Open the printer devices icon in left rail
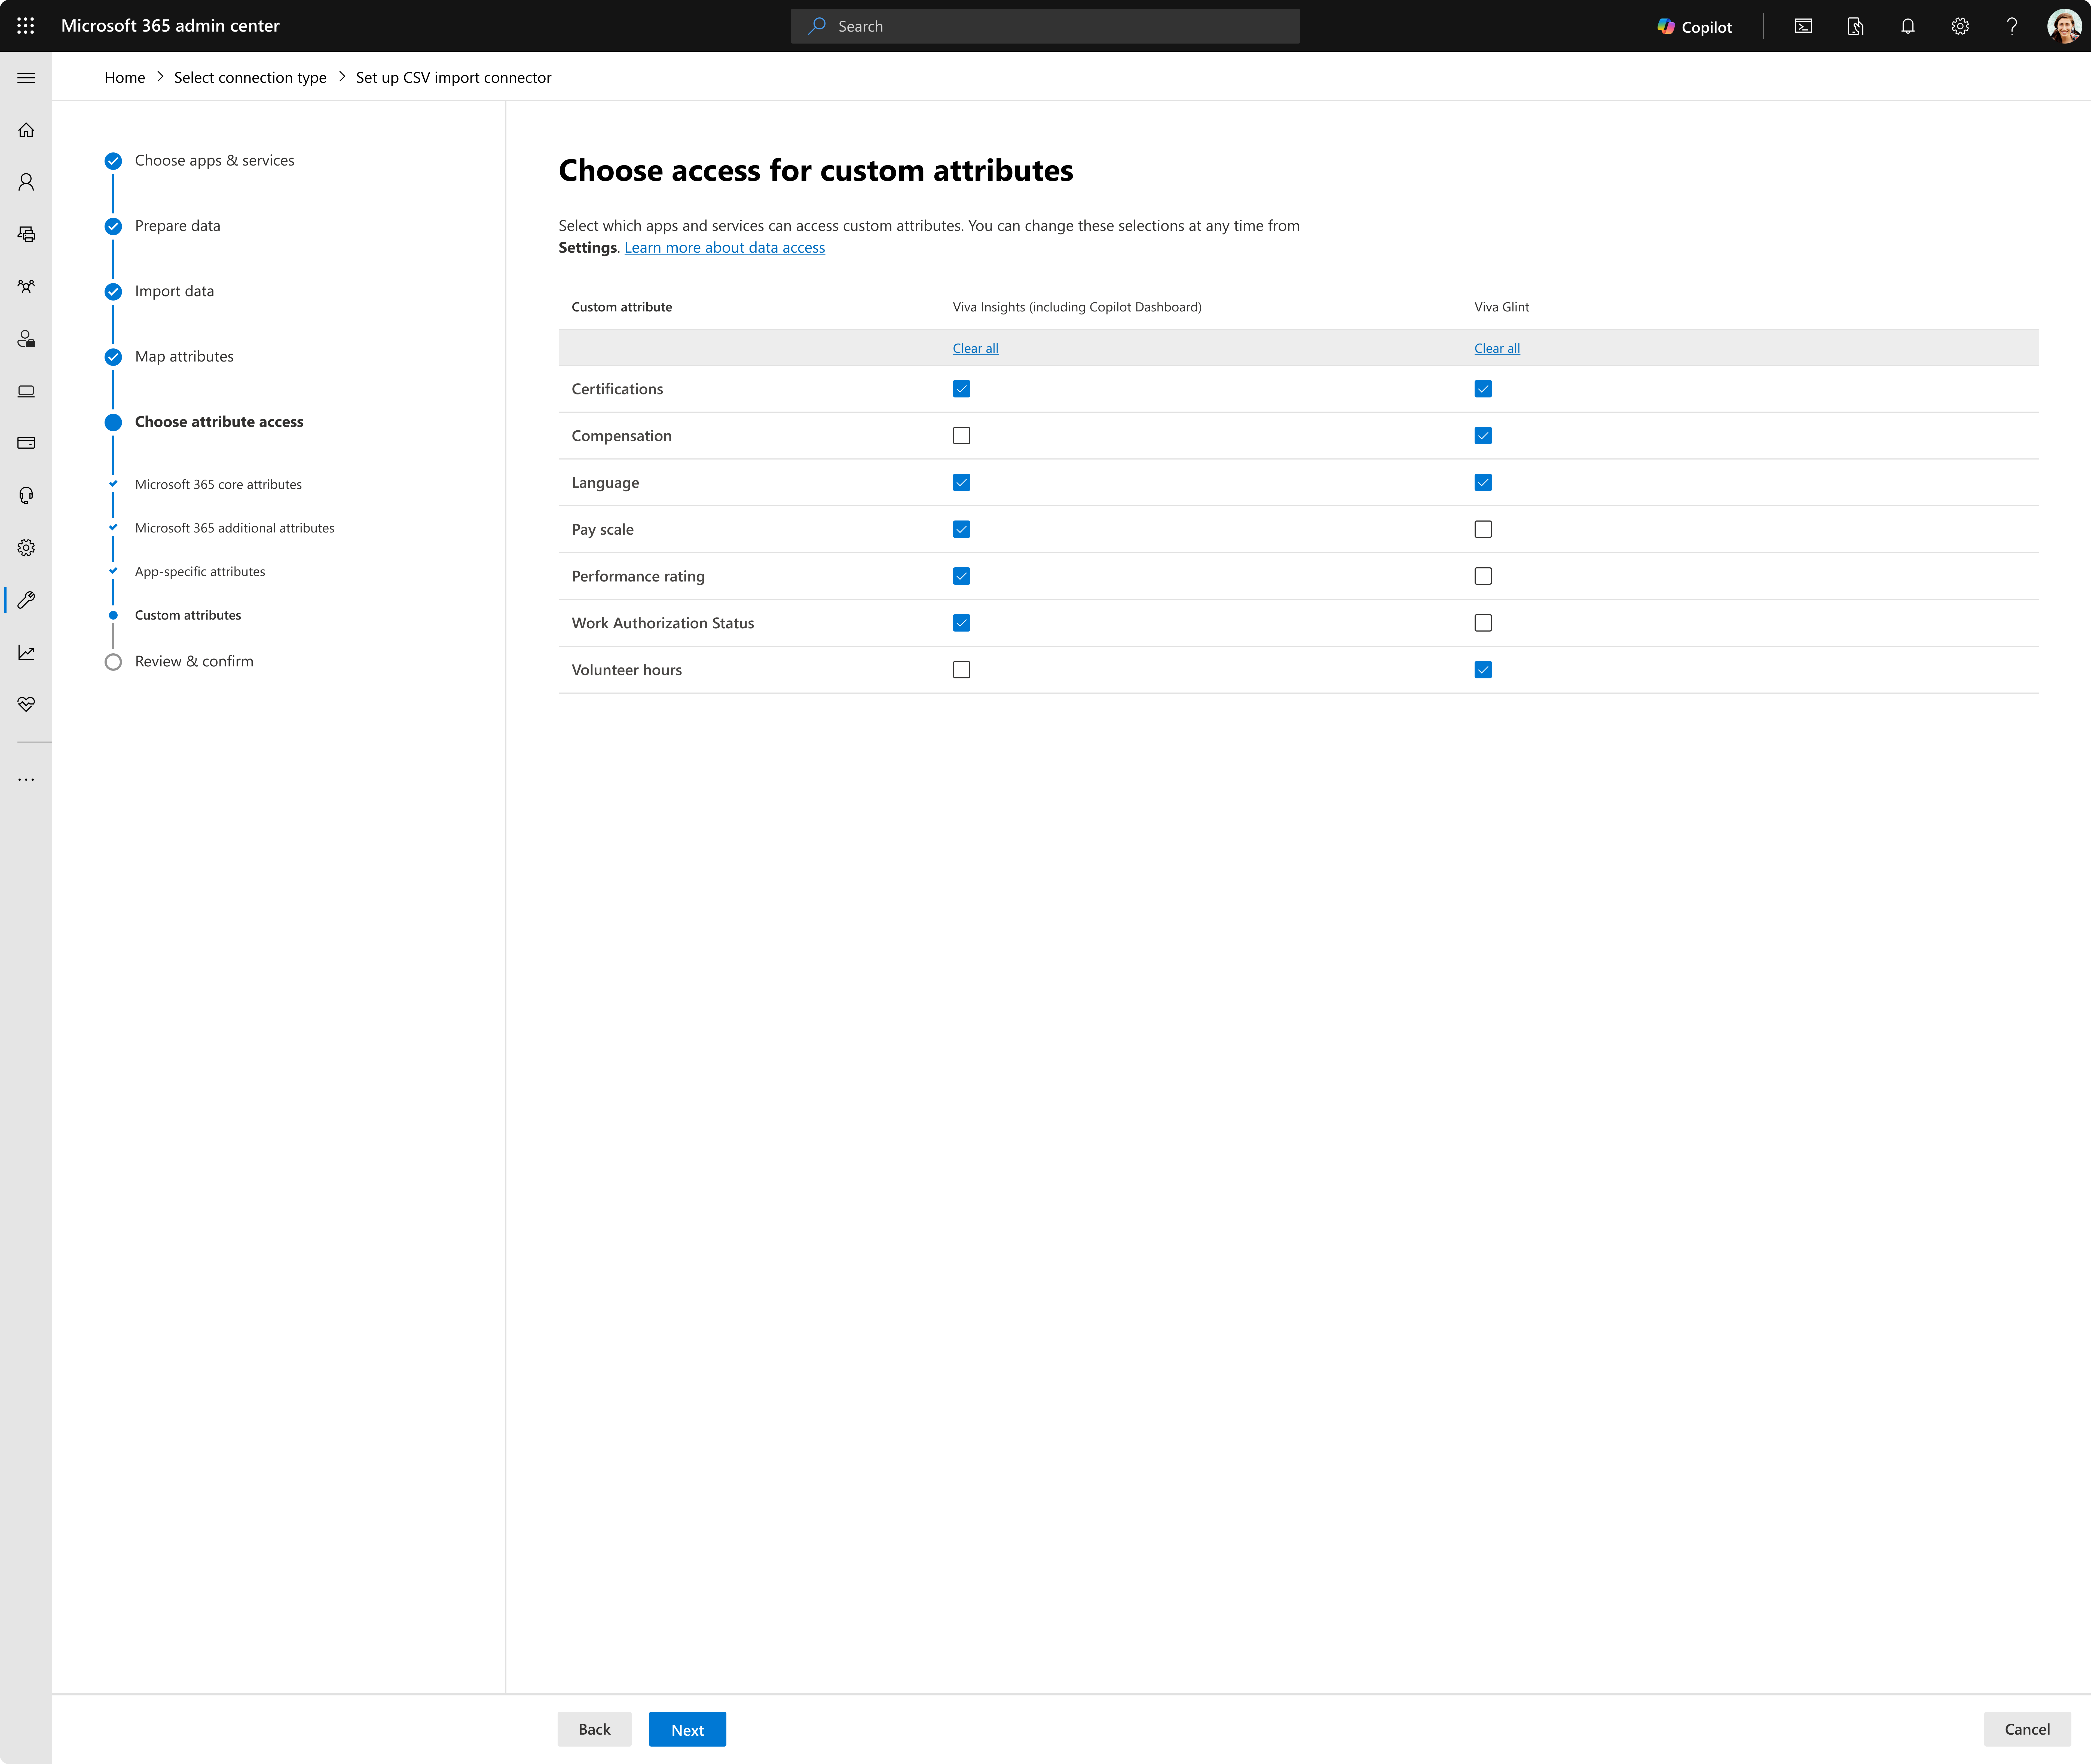Image resolution: width=2091 pixels, height=1764 pixels. 26,234
